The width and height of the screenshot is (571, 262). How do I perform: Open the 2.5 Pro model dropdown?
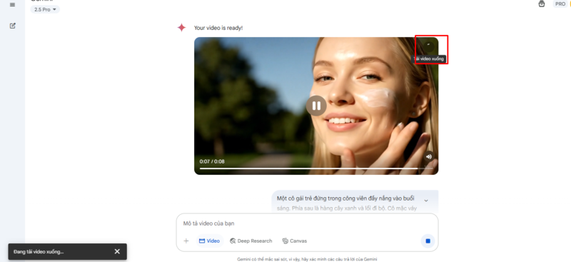click(45, 9)
